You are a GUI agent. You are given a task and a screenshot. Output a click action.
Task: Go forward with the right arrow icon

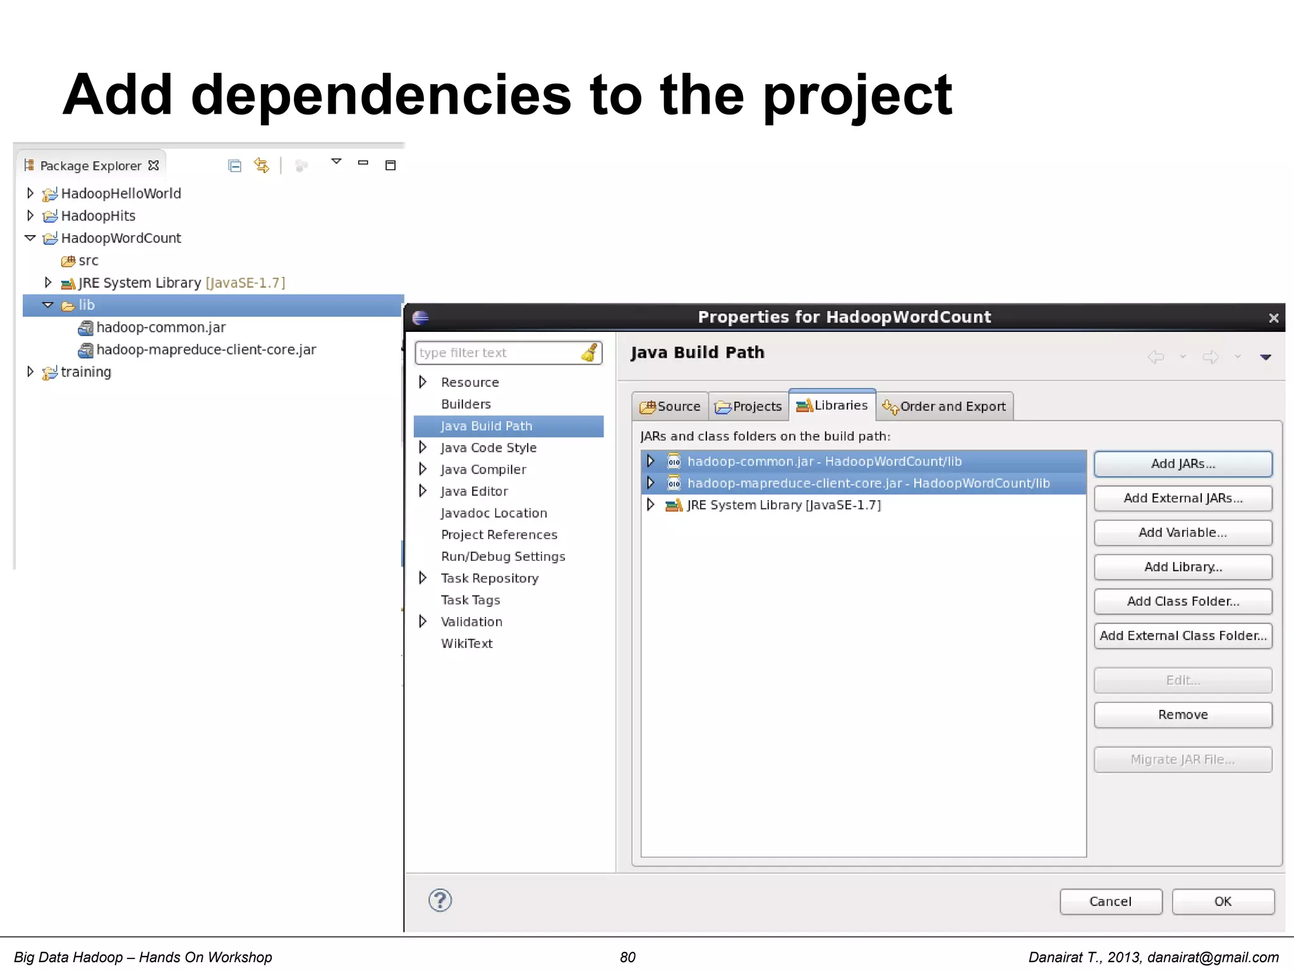[1211, 357]
